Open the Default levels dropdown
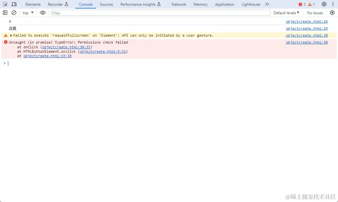Viewport: 338px width, 202px height. (x=286, y=13)
